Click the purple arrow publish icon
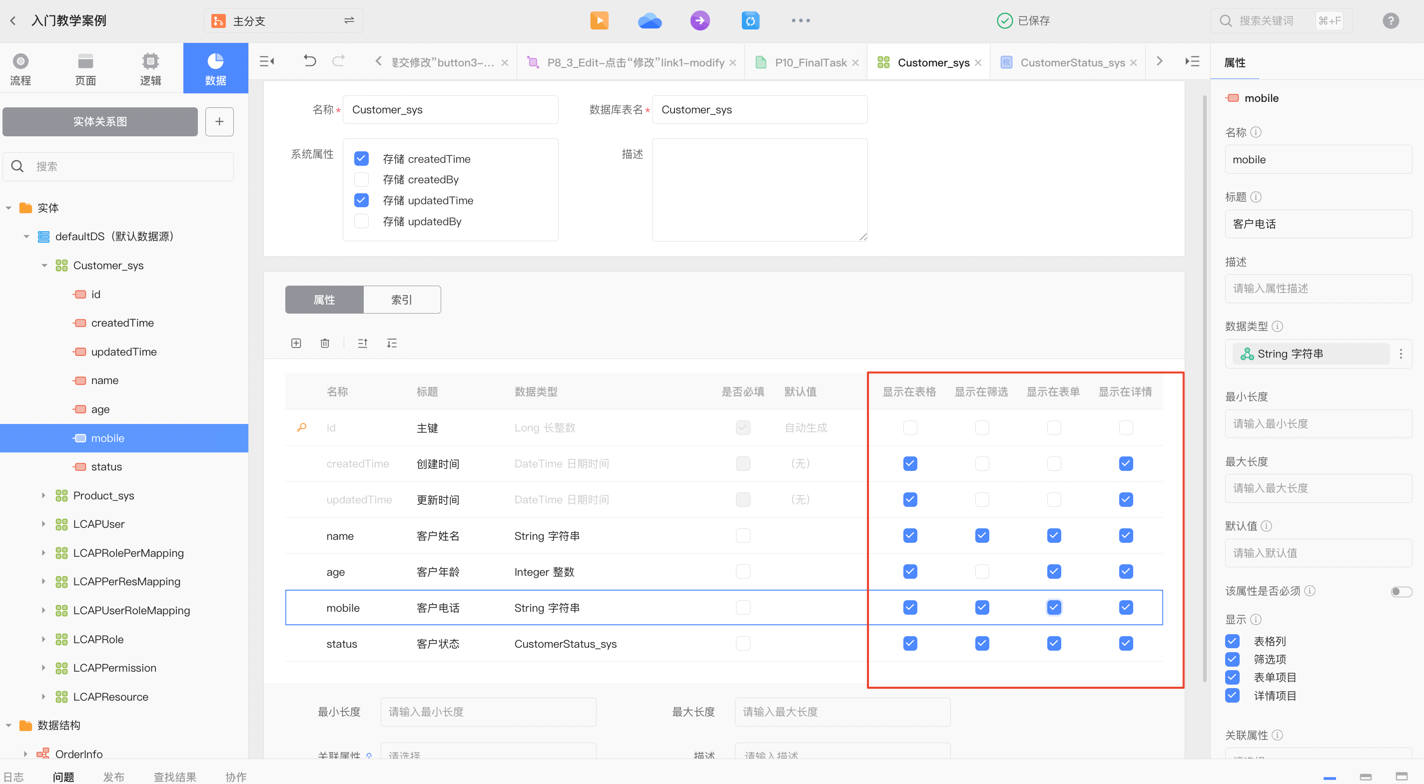 pos(700,20)
